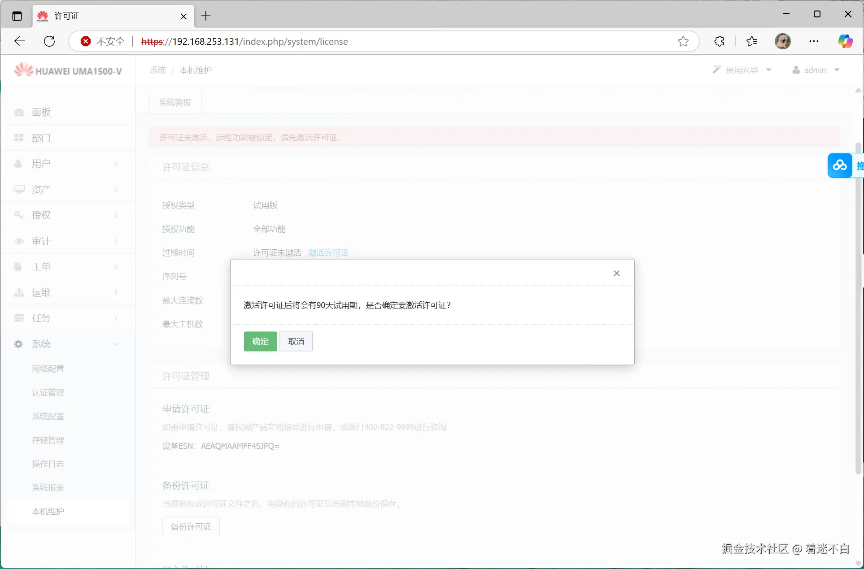864x569 pixels.
Task: Click the favorite star in address bar
Action: pyautogui.click(x=683, y=41)
